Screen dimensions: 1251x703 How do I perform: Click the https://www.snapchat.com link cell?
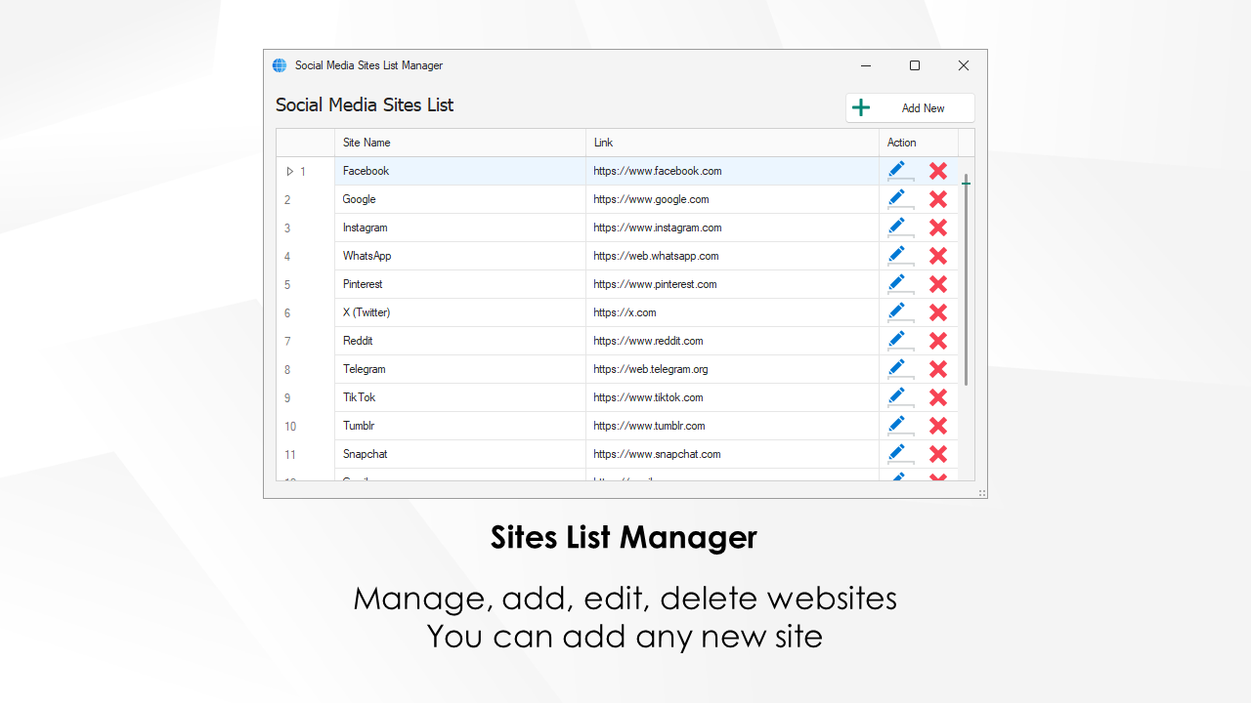733,454
